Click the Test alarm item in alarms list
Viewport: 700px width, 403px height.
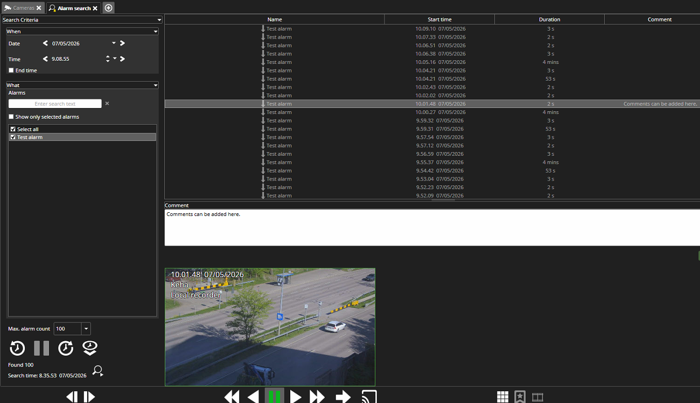83,137
